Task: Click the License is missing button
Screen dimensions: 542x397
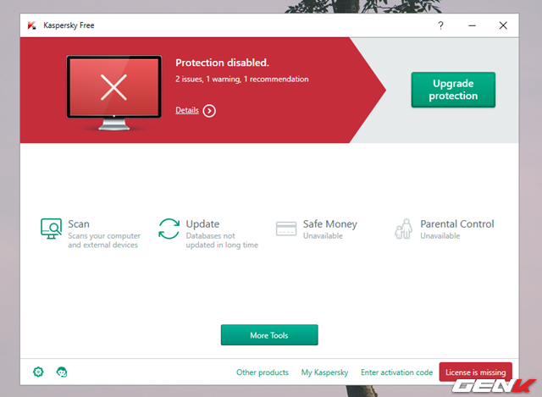Action: (x=475, y=372)
